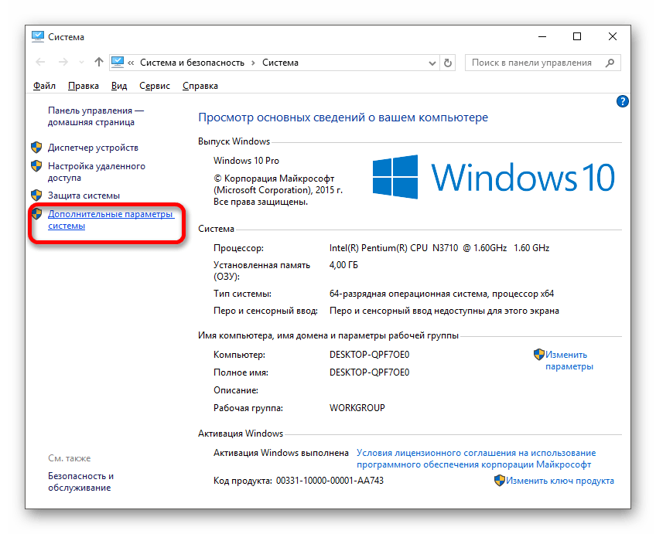Click the 64-разрядная system type value
This screenshot has height=534, width=656.
(442, 294)
